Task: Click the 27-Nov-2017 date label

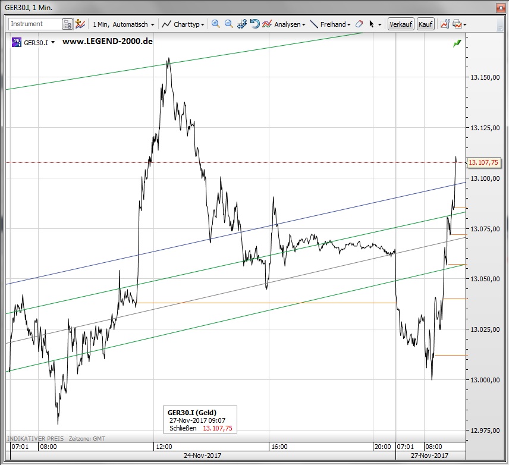Action: tap(429, 455)
